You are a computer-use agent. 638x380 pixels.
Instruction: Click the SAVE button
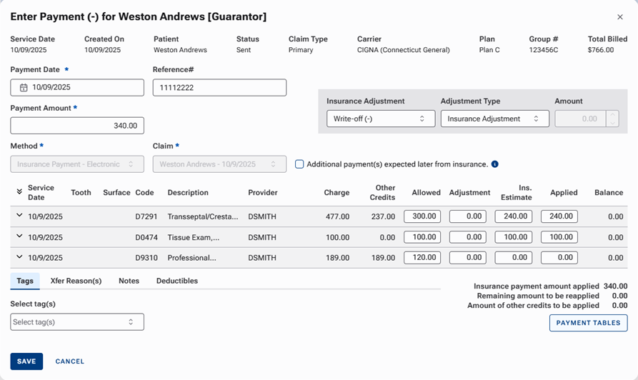click(x=26, y=361)
